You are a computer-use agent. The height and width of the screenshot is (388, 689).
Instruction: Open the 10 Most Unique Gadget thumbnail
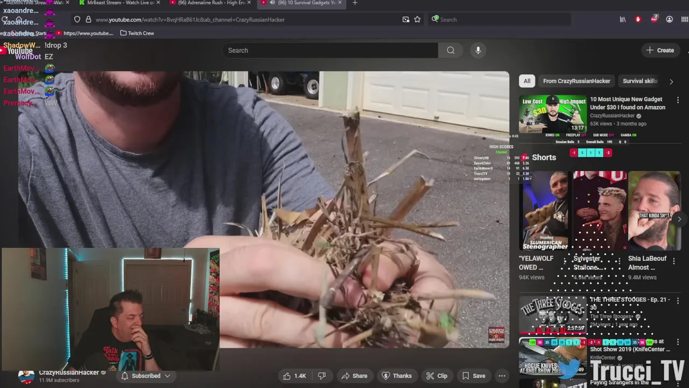[x=552, y=114]
